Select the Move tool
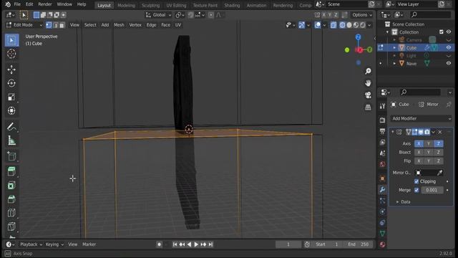 click(11, 70)
